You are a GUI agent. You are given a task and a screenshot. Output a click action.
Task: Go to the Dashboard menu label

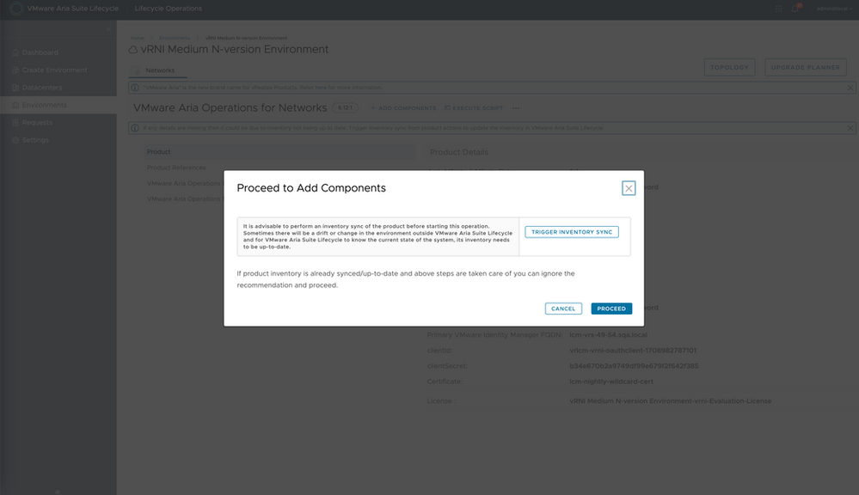click(40, 52)
